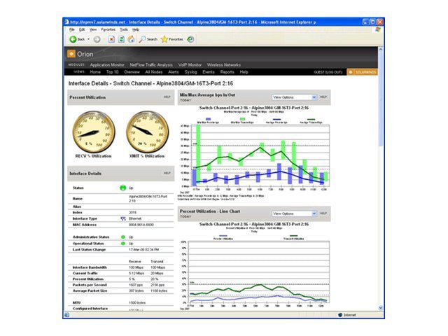Image resolution: width=448 pixels, height=336 pixels.
Task: Click the Operational Status green dot
Action: (x=123, y=244)
